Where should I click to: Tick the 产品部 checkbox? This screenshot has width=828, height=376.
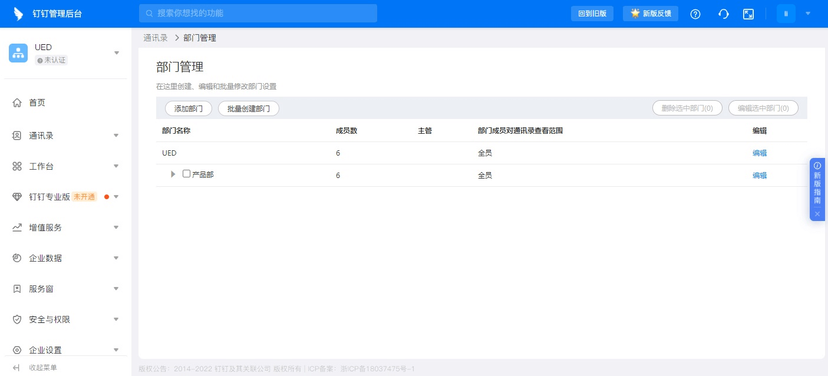[x=187, y=174]
